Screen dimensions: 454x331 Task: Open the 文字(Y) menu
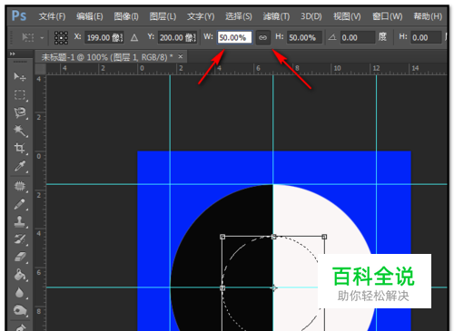[201, 16]
